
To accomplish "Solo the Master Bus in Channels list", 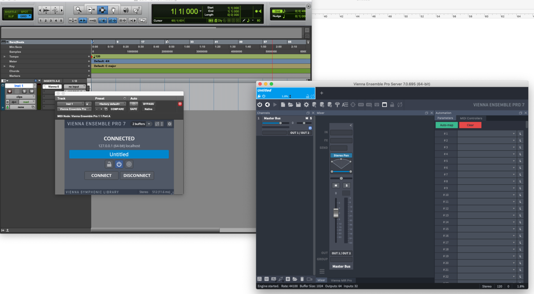I will (311, 118).
